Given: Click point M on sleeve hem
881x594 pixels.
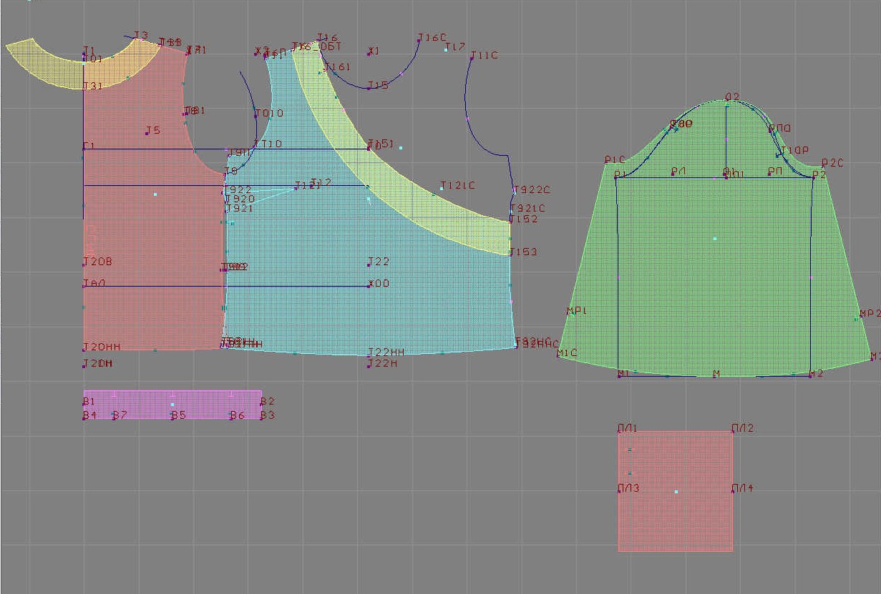Looking at the screenshot, I should [x=715, y=375].
